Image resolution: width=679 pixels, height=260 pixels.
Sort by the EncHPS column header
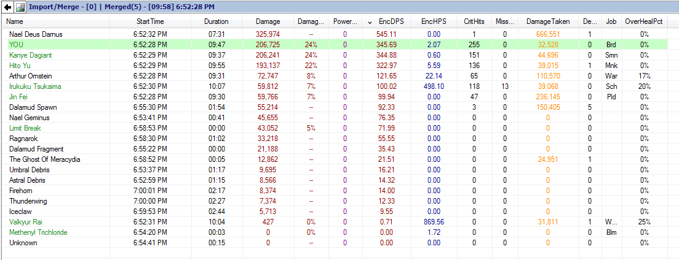click(x=434, y=21)
